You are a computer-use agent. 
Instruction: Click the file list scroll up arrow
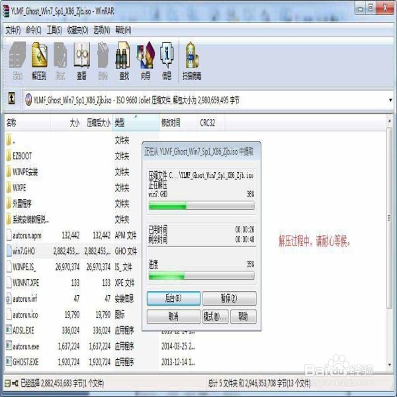(x=390, y=121)
